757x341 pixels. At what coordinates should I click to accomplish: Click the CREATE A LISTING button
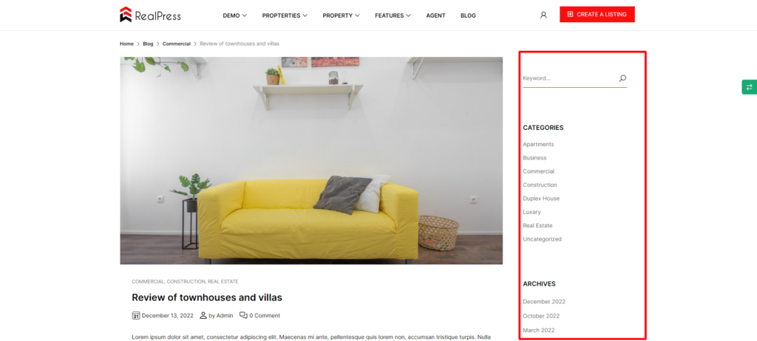pos(597,15)
